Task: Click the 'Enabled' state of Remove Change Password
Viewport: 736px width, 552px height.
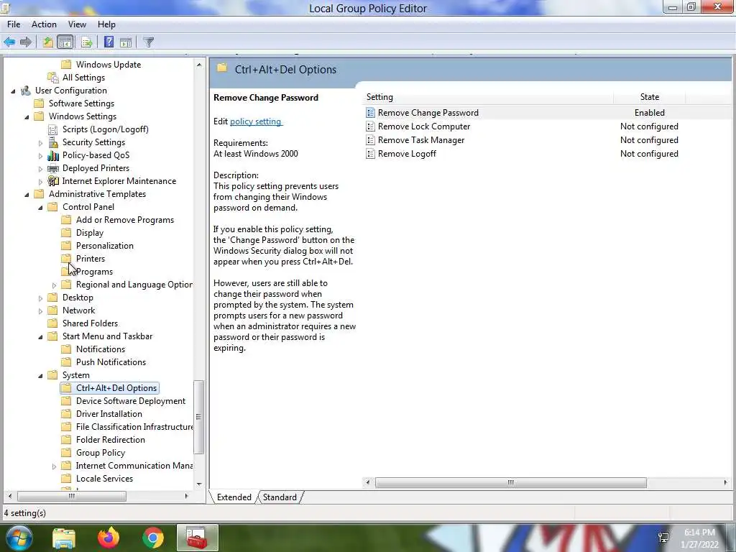Action: 650,113
